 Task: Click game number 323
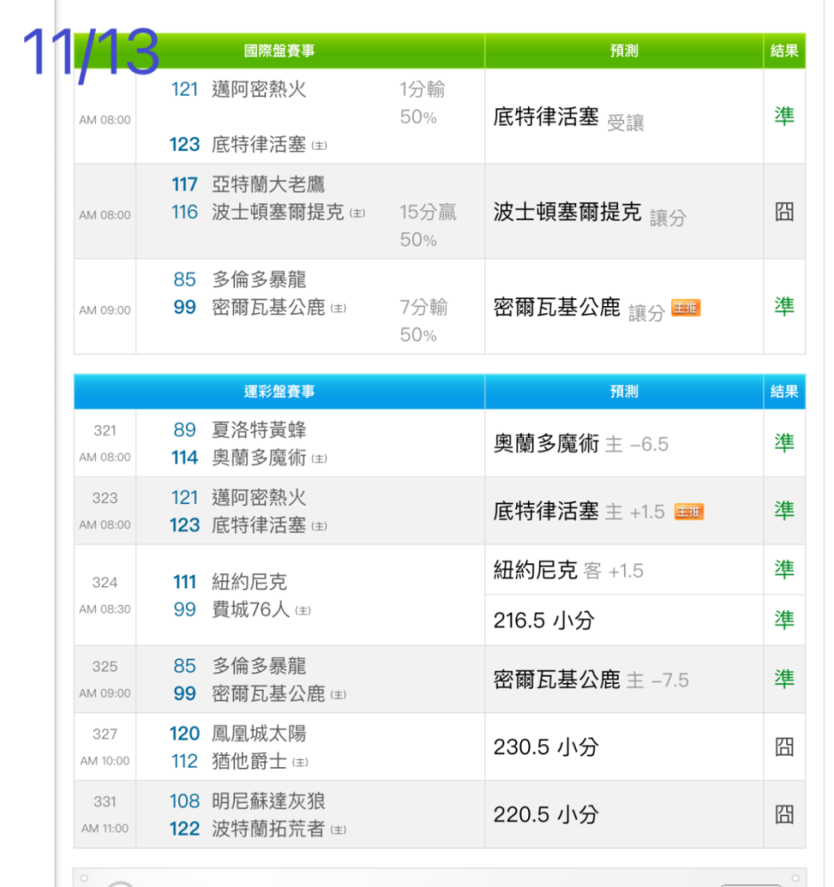point(105,498)
